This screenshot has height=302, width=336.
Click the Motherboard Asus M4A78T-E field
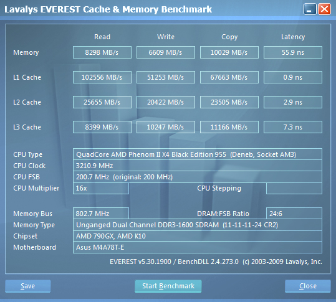tap(198, 247)
